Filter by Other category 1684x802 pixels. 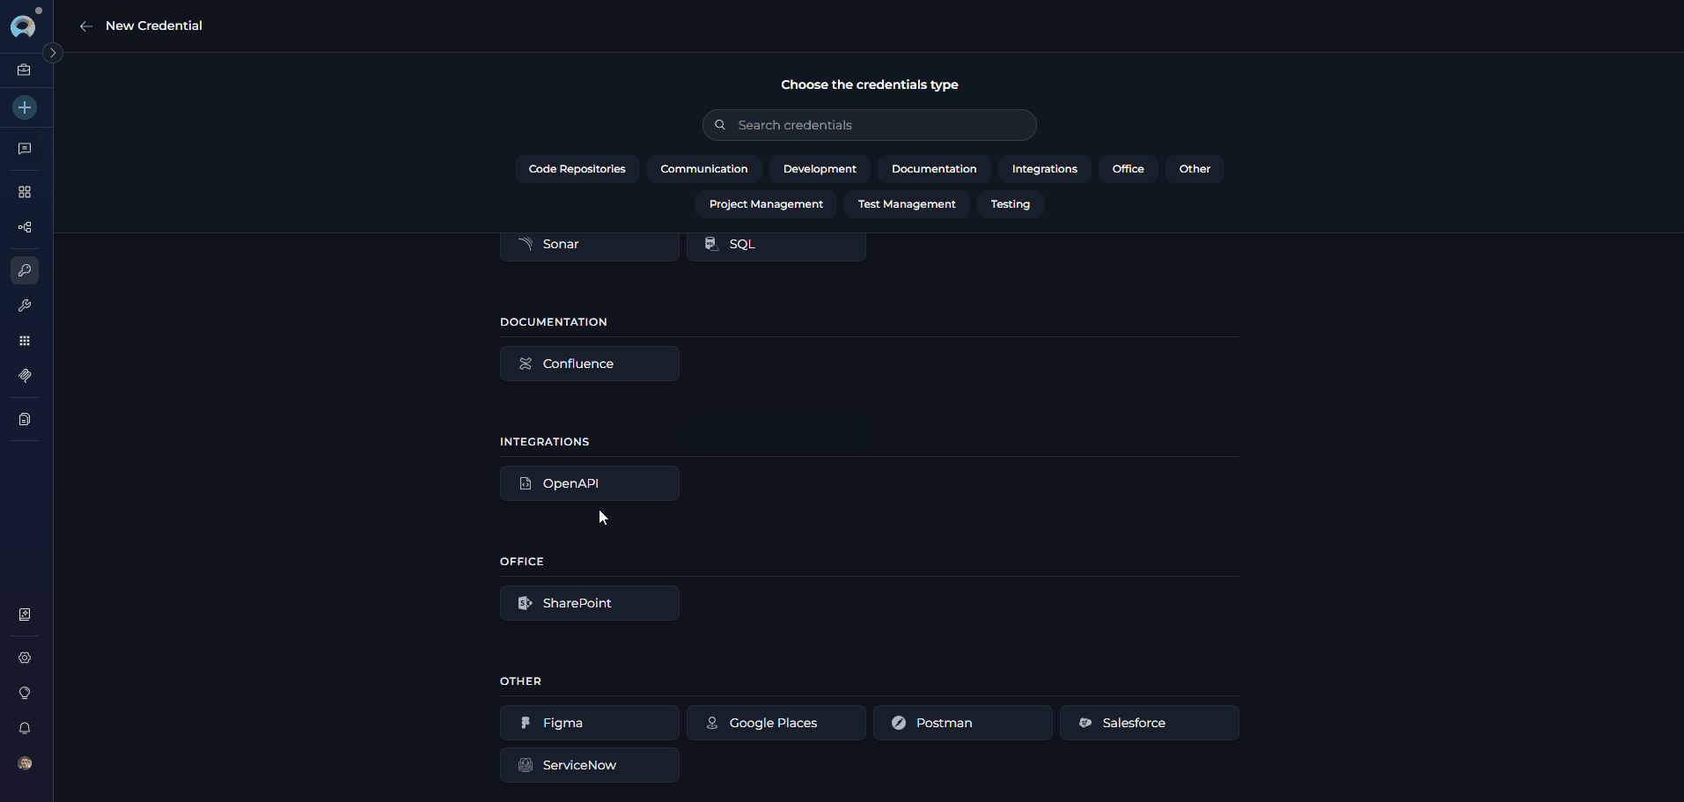[x=1195, y=169]
